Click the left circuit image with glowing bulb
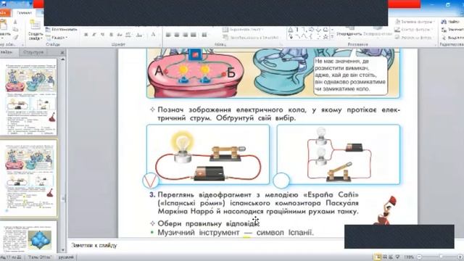The image size is (464, 261). point(208,154)
